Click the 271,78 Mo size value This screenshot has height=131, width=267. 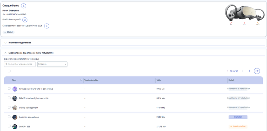[x=161, y=127]
